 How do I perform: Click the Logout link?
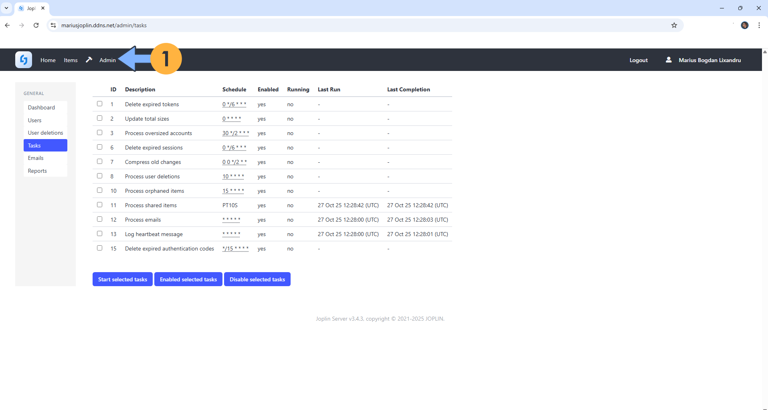pos(638,60)
